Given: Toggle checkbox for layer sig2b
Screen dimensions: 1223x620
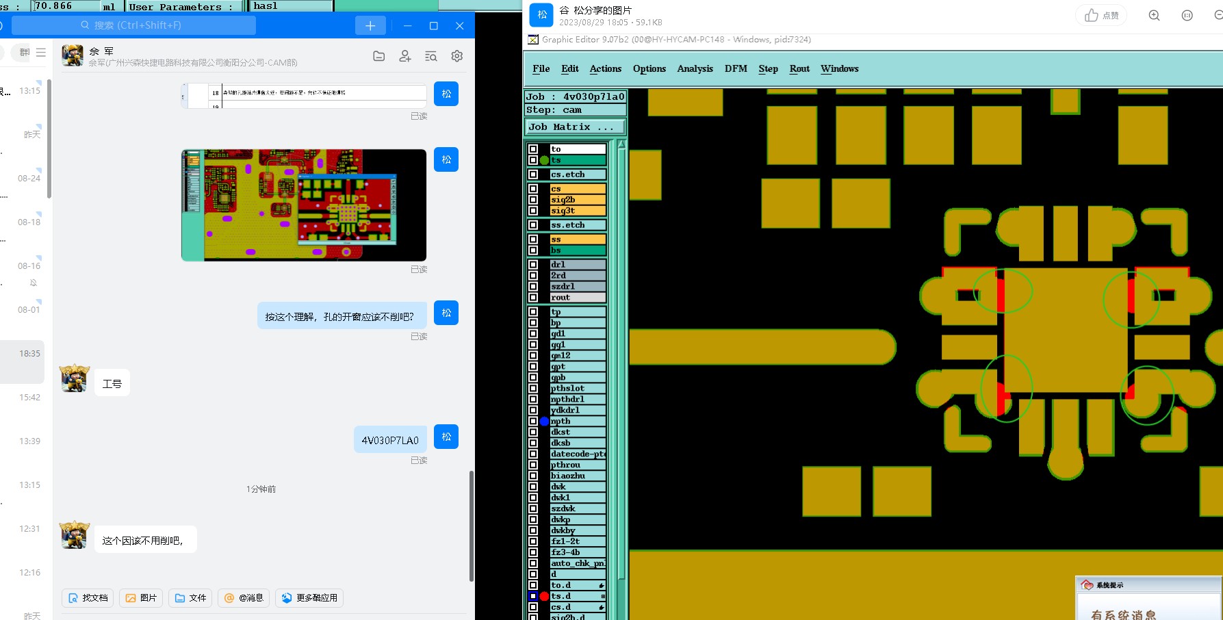Looking at the screenshot, I should pyautogui.click(x=533, y=200).
